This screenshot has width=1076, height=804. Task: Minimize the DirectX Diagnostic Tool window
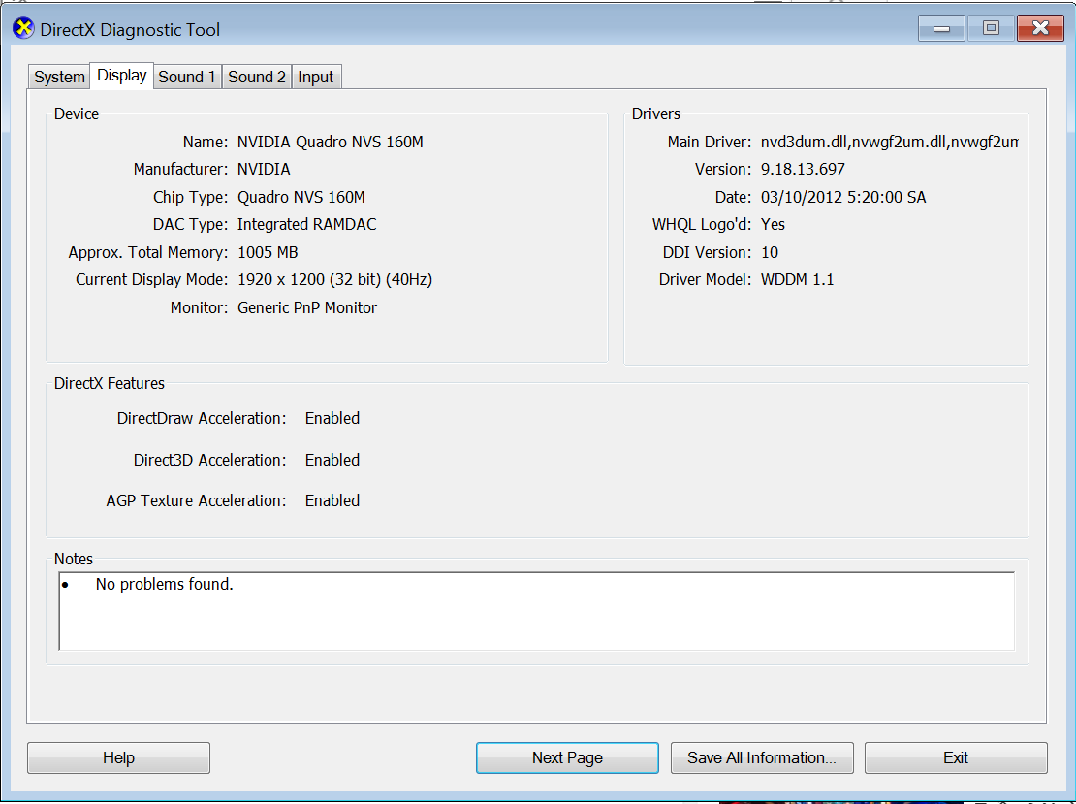click(x=941, y=28)
